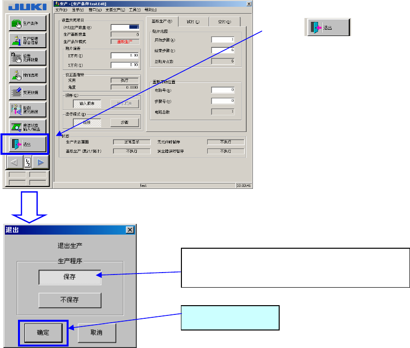Open the 检测激光高度 laser height check

coord(27,110)
